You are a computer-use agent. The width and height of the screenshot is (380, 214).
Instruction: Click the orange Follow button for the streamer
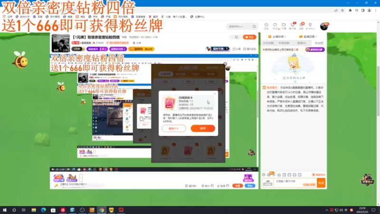coord(249,37)
